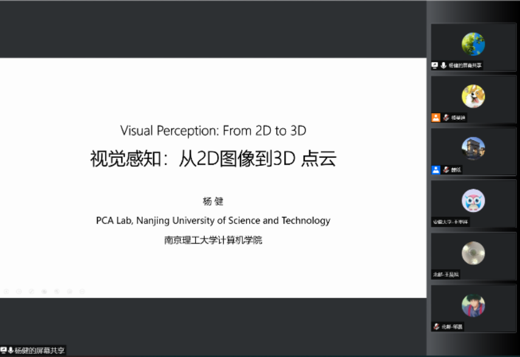The height and width of the screenshot is (357, 520).
Task: Click the microphone icon beside bottom-left 杨健的屏幕共享 label
Action: tap(10, 350)
